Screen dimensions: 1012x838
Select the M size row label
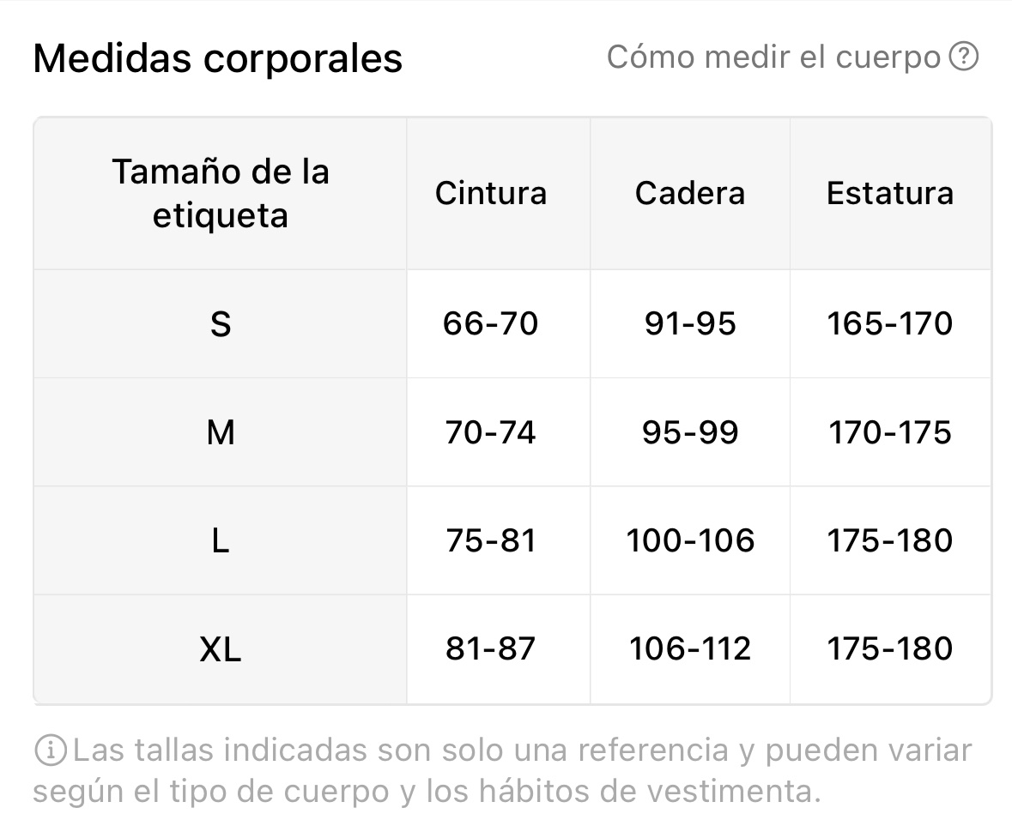220,432
